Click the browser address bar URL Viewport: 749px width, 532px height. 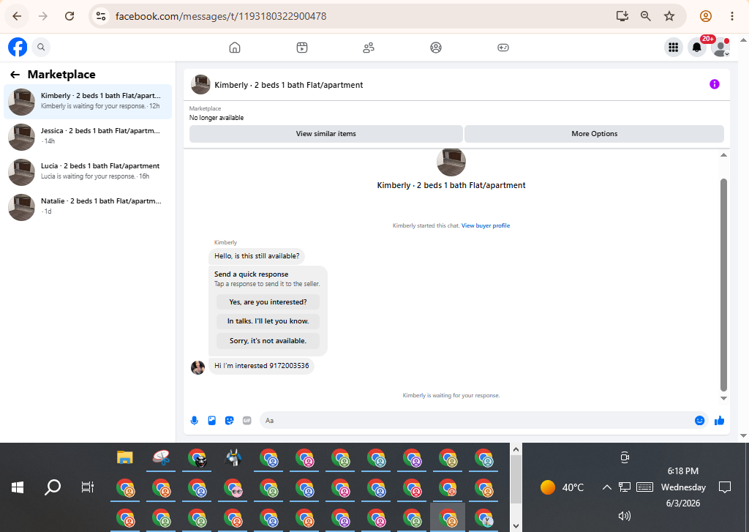(x=221, y=16)
